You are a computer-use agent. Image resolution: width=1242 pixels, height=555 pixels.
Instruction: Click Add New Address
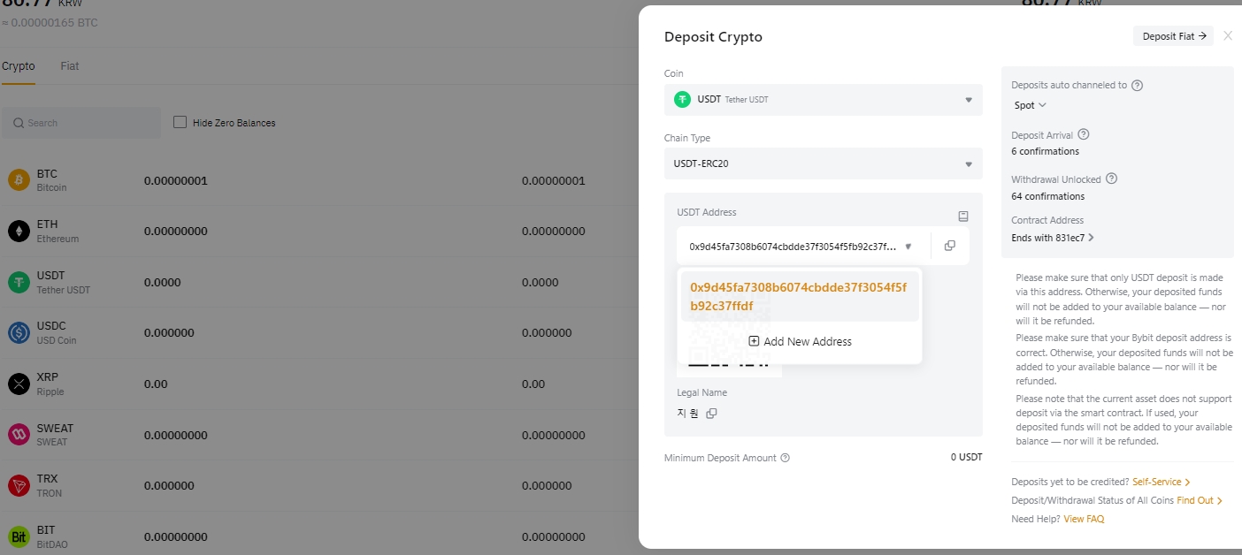800,341
